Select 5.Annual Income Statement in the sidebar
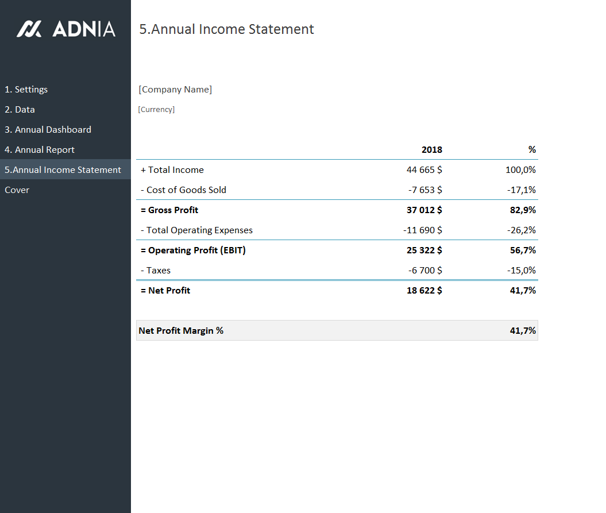The image size is (606, 513). pyautogui.click(x=63, y=170)
